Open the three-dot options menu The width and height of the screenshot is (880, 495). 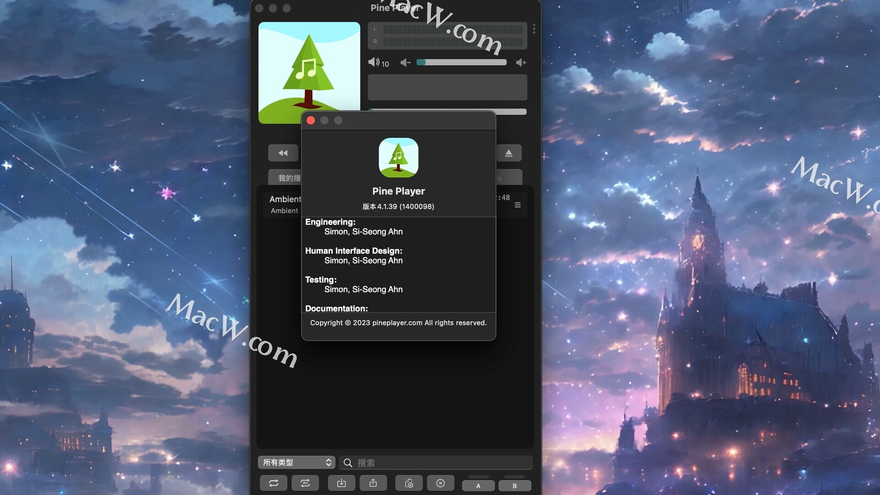tap(534, 29)
